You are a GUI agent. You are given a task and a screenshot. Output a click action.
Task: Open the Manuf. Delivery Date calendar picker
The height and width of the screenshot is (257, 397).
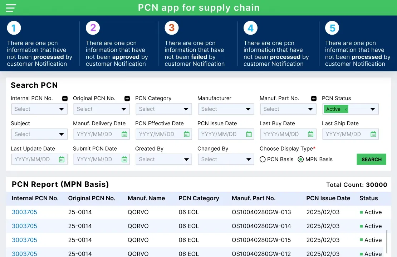coord(124,134)
